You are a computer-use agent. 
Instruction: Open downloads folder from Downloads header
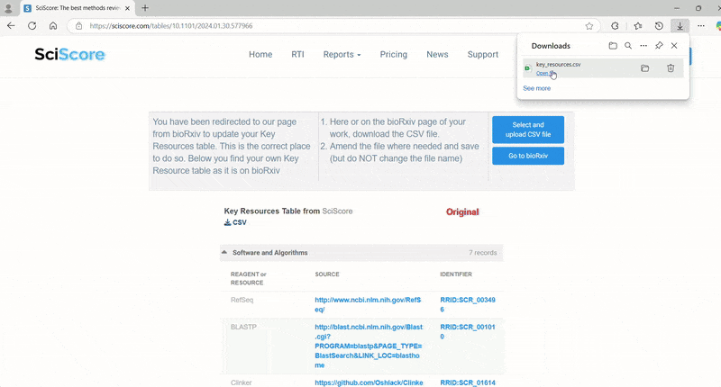click(x=613, y=45)
